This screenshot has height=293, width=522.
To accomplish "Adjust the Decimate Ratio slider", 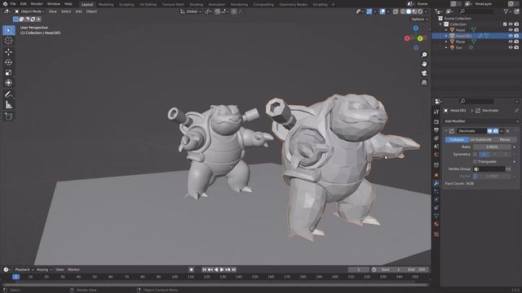I will [x=492, y=147].
